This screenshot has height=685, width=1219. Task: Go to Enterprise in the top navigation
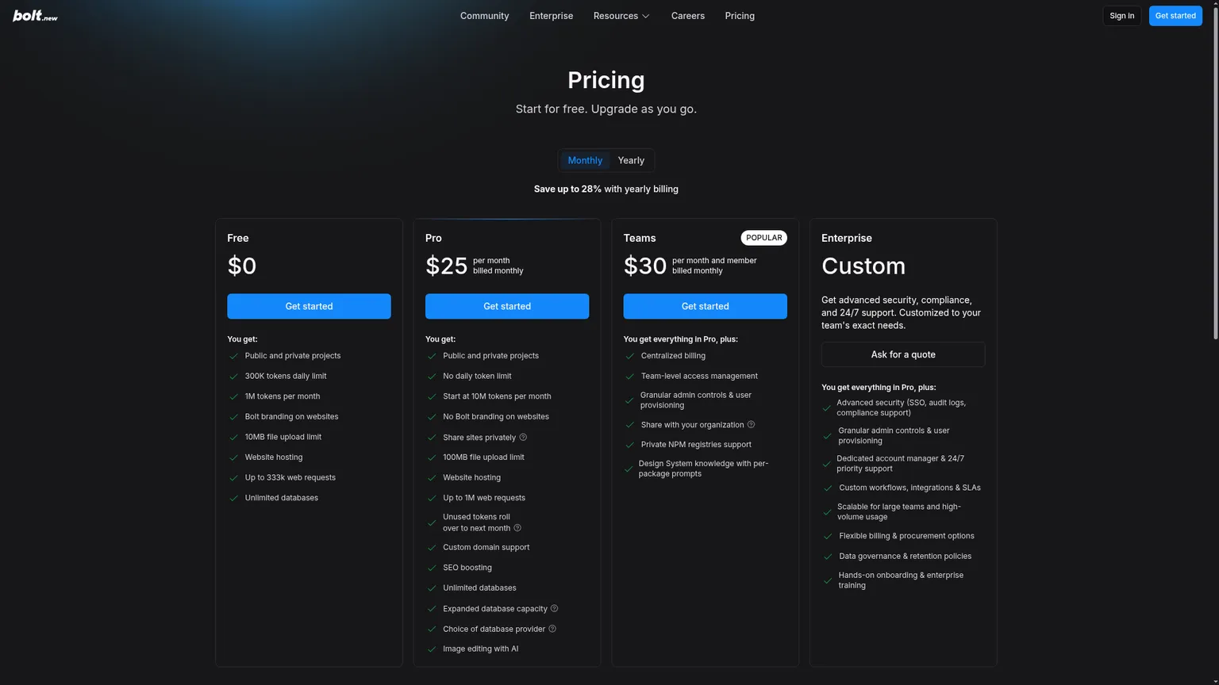(x=551, y=16)
